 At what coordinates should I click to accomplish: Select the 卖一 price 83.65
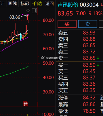click(89, 58)
